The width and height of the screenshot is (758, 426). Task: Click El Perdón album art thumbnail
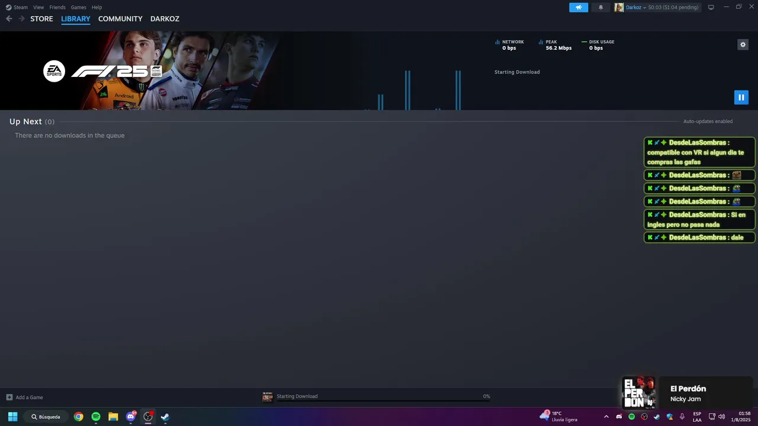(x=639, y=393)
